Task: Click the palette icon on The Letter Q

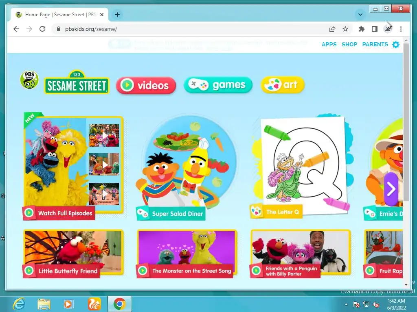Action: pos(257,211)
